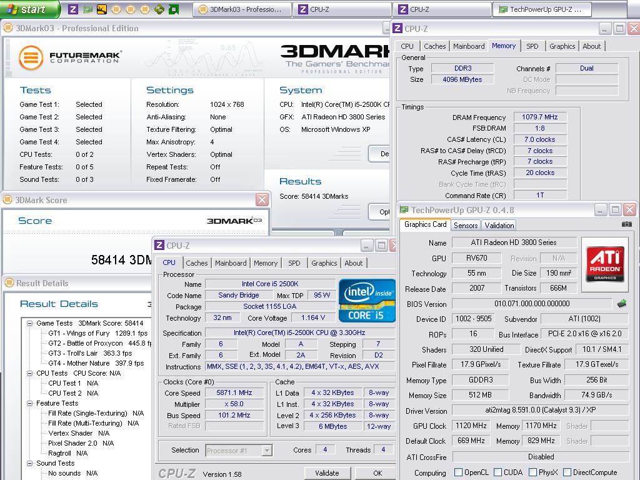
Task: Activate the TechPowerUp GPU-Z taskbar button
Action: [x=542, y=9]
